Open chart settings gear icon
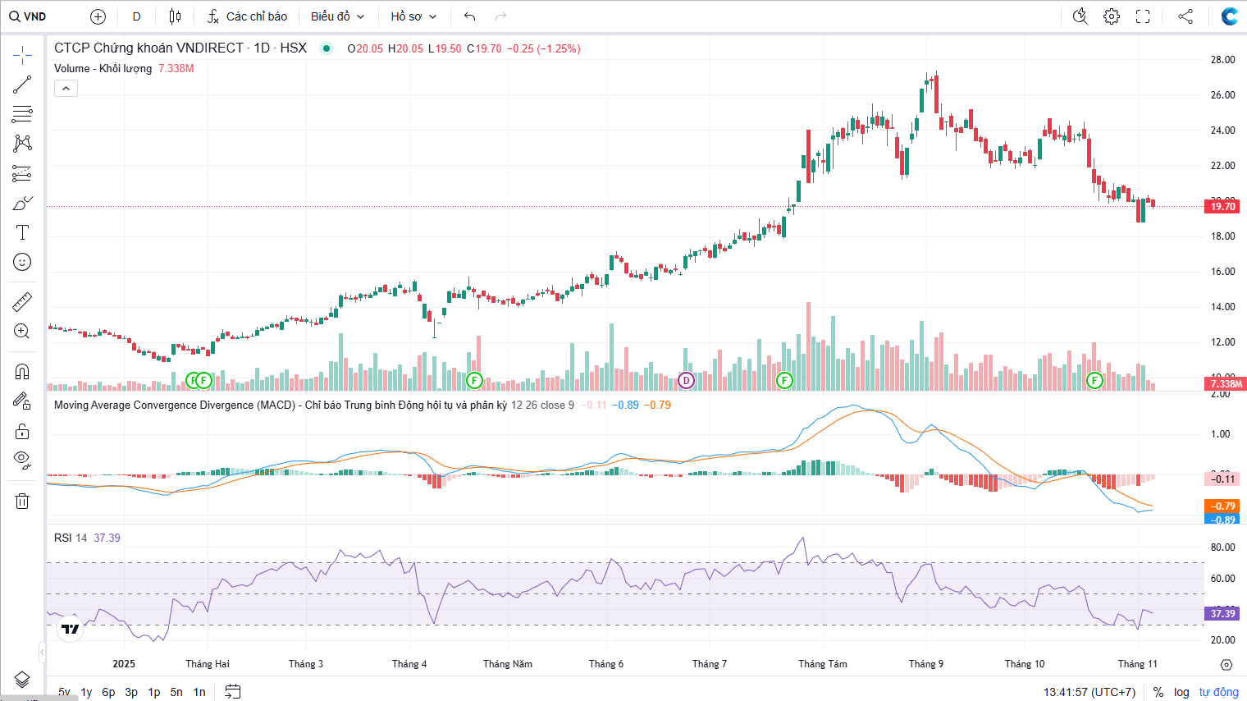The height and width of the screenshot is (701, 1247). (1112, 16)
